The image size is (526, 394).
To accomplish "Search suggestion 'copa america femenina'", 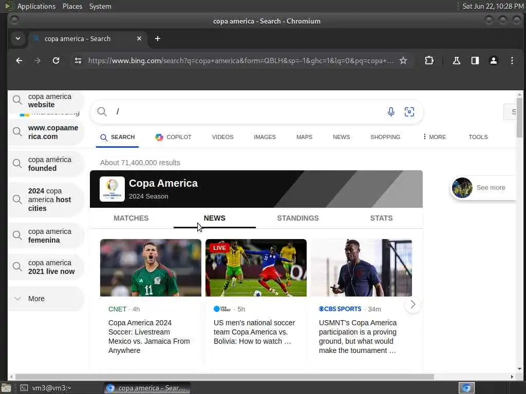I will 46,235.
